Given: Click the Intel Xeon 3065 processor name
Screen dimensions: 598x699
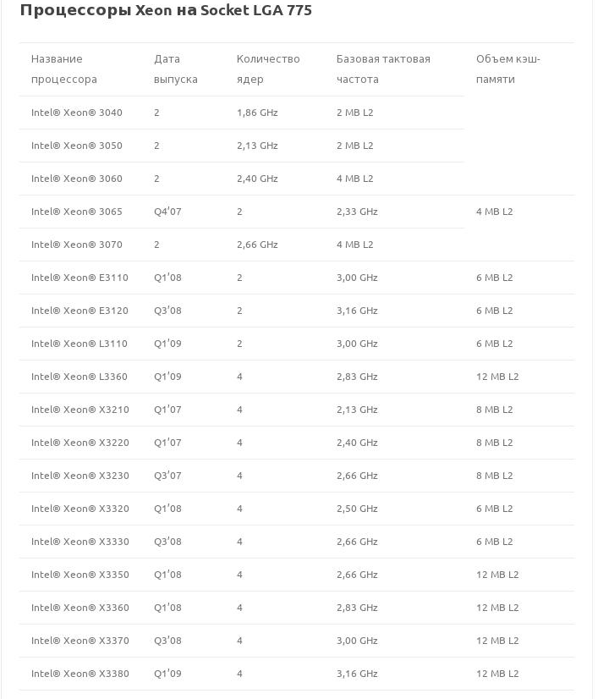Looking at the screenshot, I should coord(77,212).
